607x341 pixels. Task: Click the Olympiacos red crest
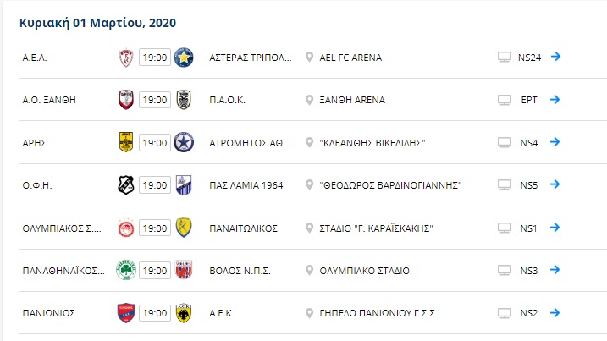(126, 228)
